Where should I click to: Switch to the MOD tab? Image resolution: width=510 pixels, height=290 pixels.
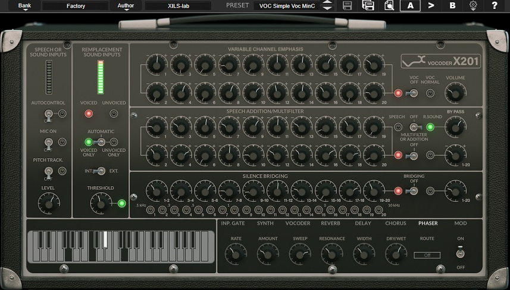[461, 223]
